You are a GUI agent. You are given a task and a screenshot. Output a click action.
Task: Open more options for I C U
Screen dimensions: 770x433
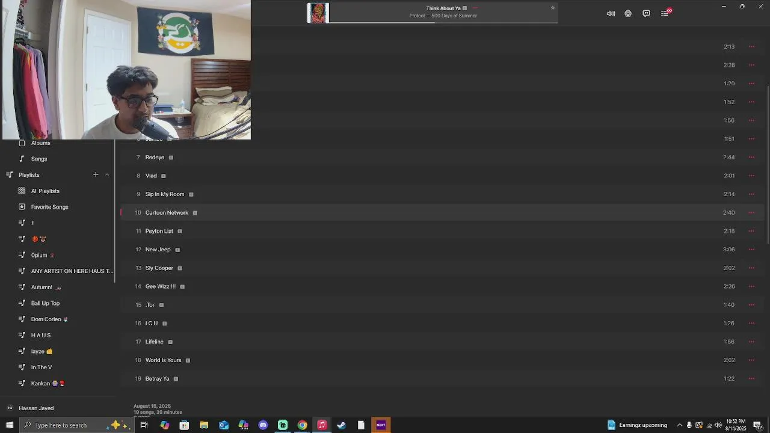pos(751,324)
